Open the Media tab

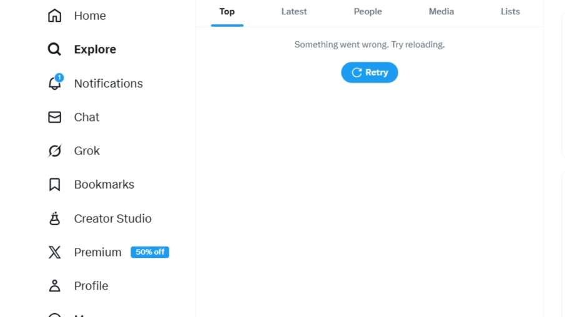pos(441,12)
